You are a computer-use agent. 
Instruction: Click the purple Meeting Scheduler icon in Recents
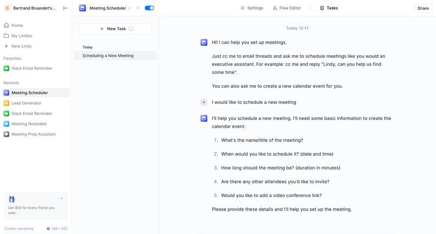(6, 93)
